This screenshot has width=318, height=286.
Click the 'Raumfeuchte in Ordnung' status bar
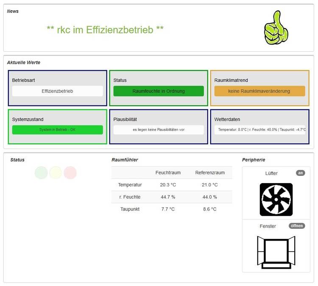pos(159,91)
